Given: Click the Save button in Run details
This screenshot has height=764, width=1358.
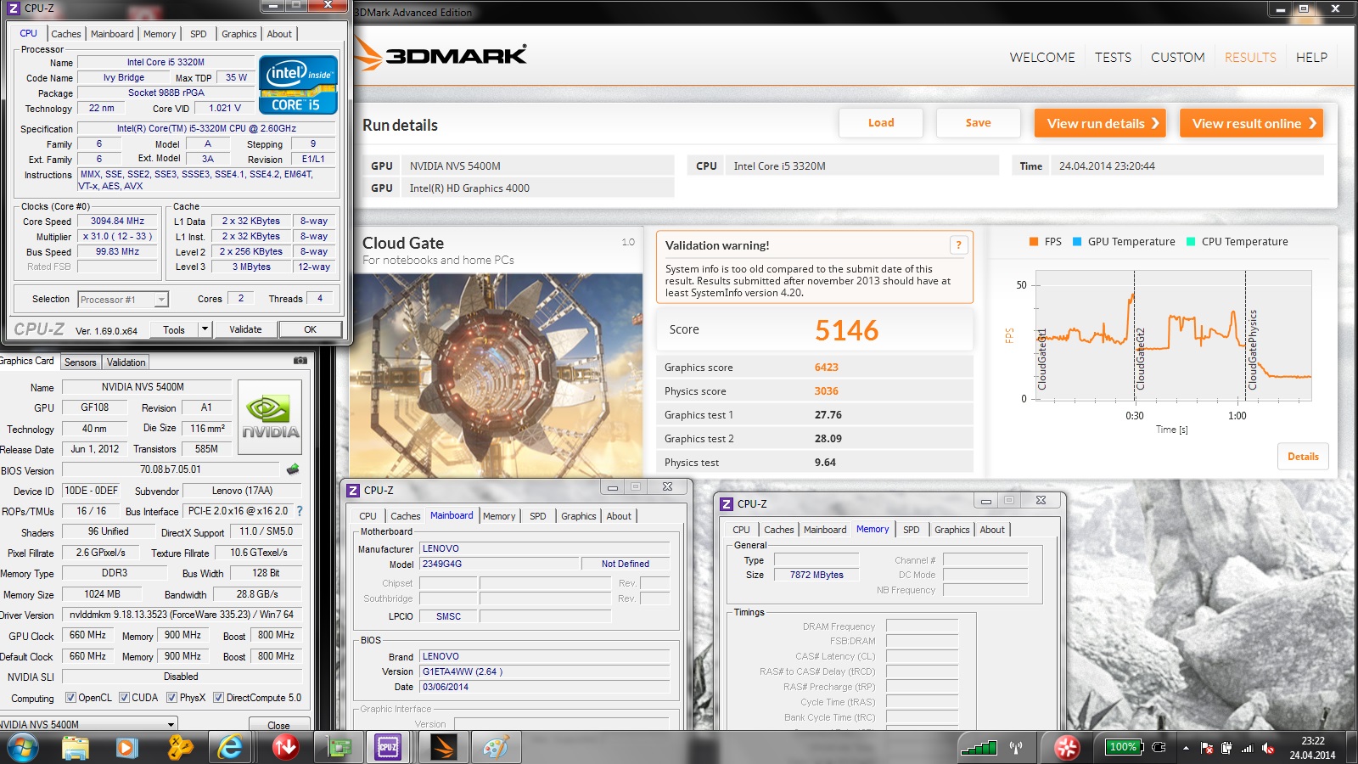Looking at the screenshot, I should click(x=978, y=123).
